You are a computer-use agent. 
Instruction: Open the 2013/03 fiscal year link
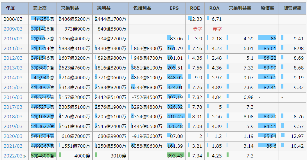click(x=13, y=68)
